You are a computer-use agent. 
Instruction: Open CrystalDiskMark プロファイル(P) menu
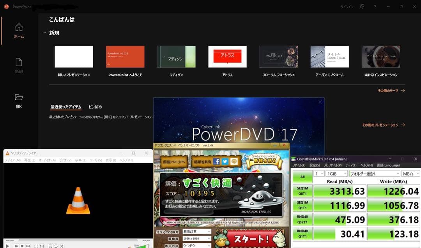[333, 165]
